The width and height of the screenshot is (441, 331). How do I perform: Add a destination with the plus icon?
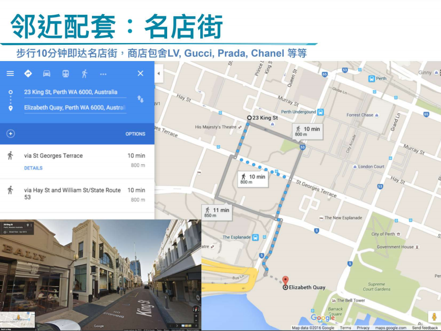coord(11,134)
